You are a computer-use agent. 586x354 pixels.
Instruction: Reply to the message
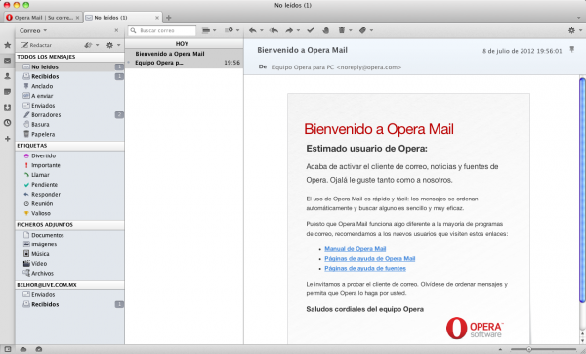tap(253, 30)
